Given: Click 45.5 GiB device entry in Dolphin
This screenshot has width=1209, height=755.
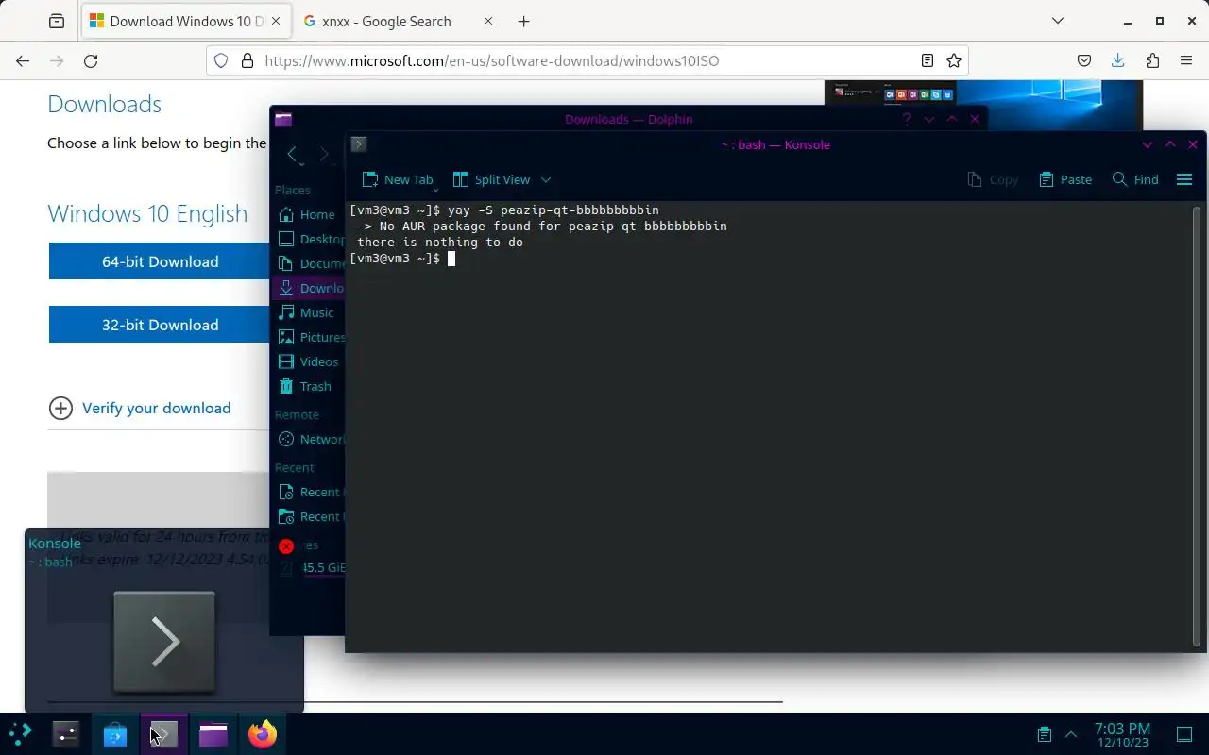Looking at the screenshot, I should [x=311, y=568].
